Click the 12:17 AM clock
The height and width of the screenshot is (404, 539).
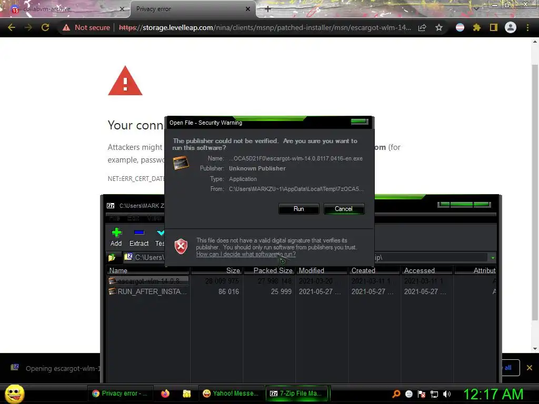click(x=493, y=394)
